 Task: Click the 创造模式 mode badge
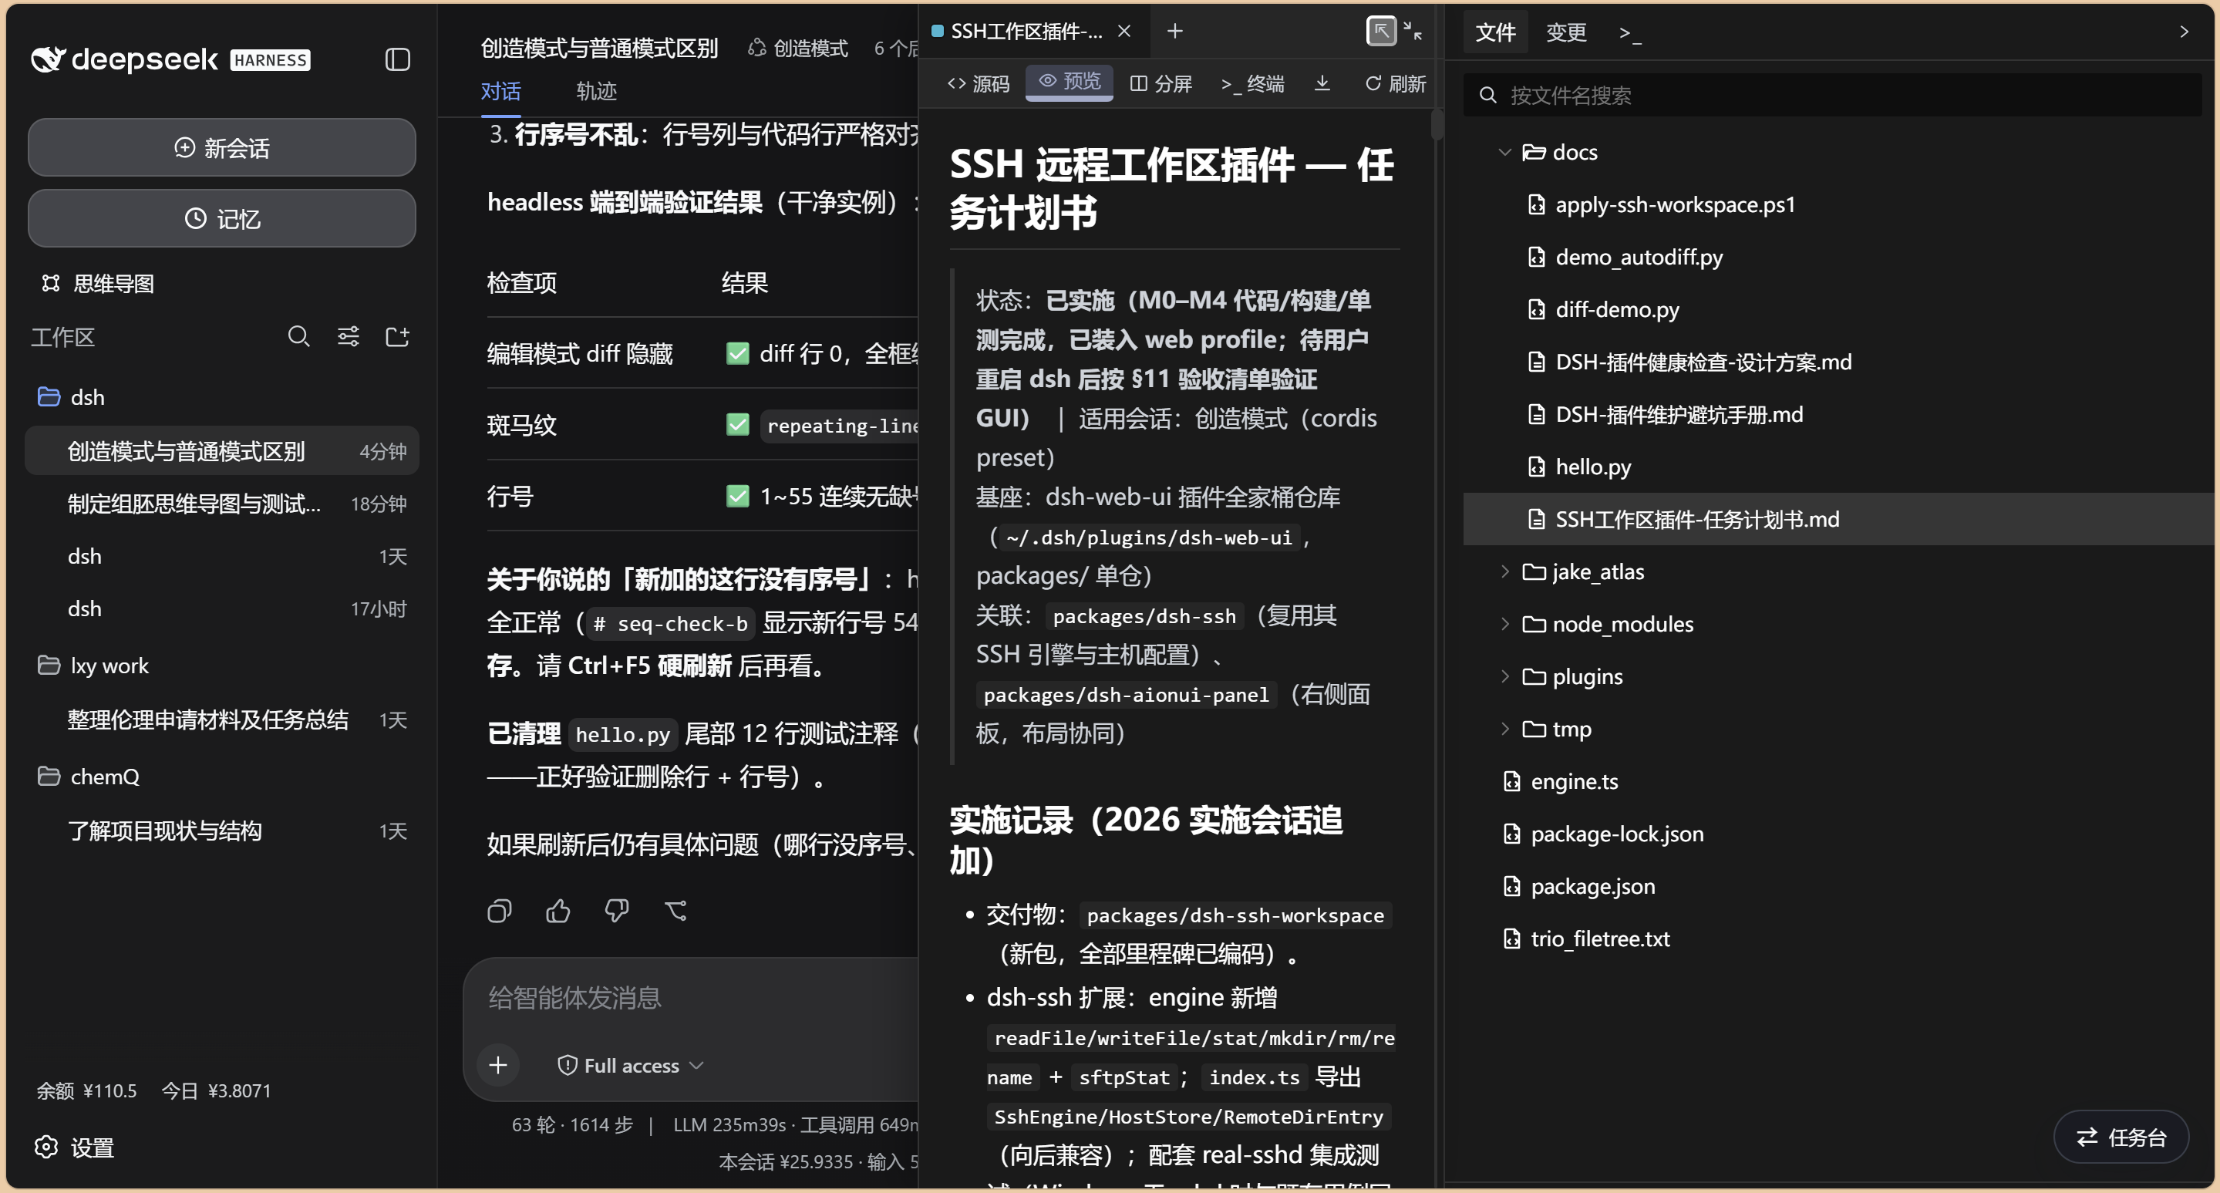pyautogui.click(x=798, y=49)
